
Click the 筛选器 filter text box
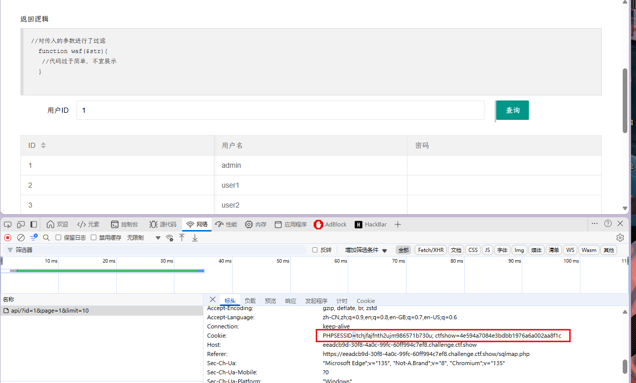(x=156, y=250)
